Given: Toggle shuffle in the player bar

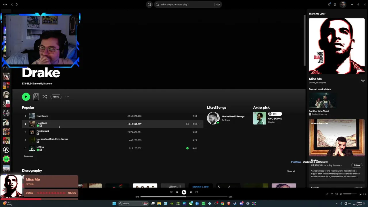Looking at the screenshot, I should [x=171, y=192].
